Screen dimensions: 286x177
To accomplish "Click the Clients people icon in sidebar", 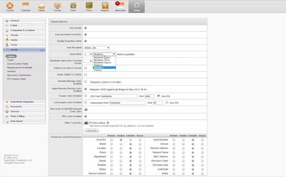I will point(7,40).
